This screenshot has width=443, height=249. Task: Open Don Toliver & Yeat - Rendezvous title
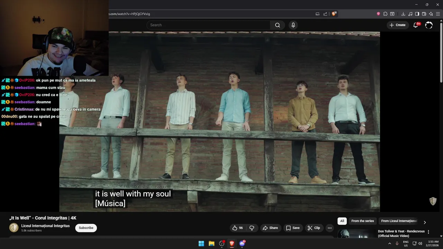click(401, 233)
